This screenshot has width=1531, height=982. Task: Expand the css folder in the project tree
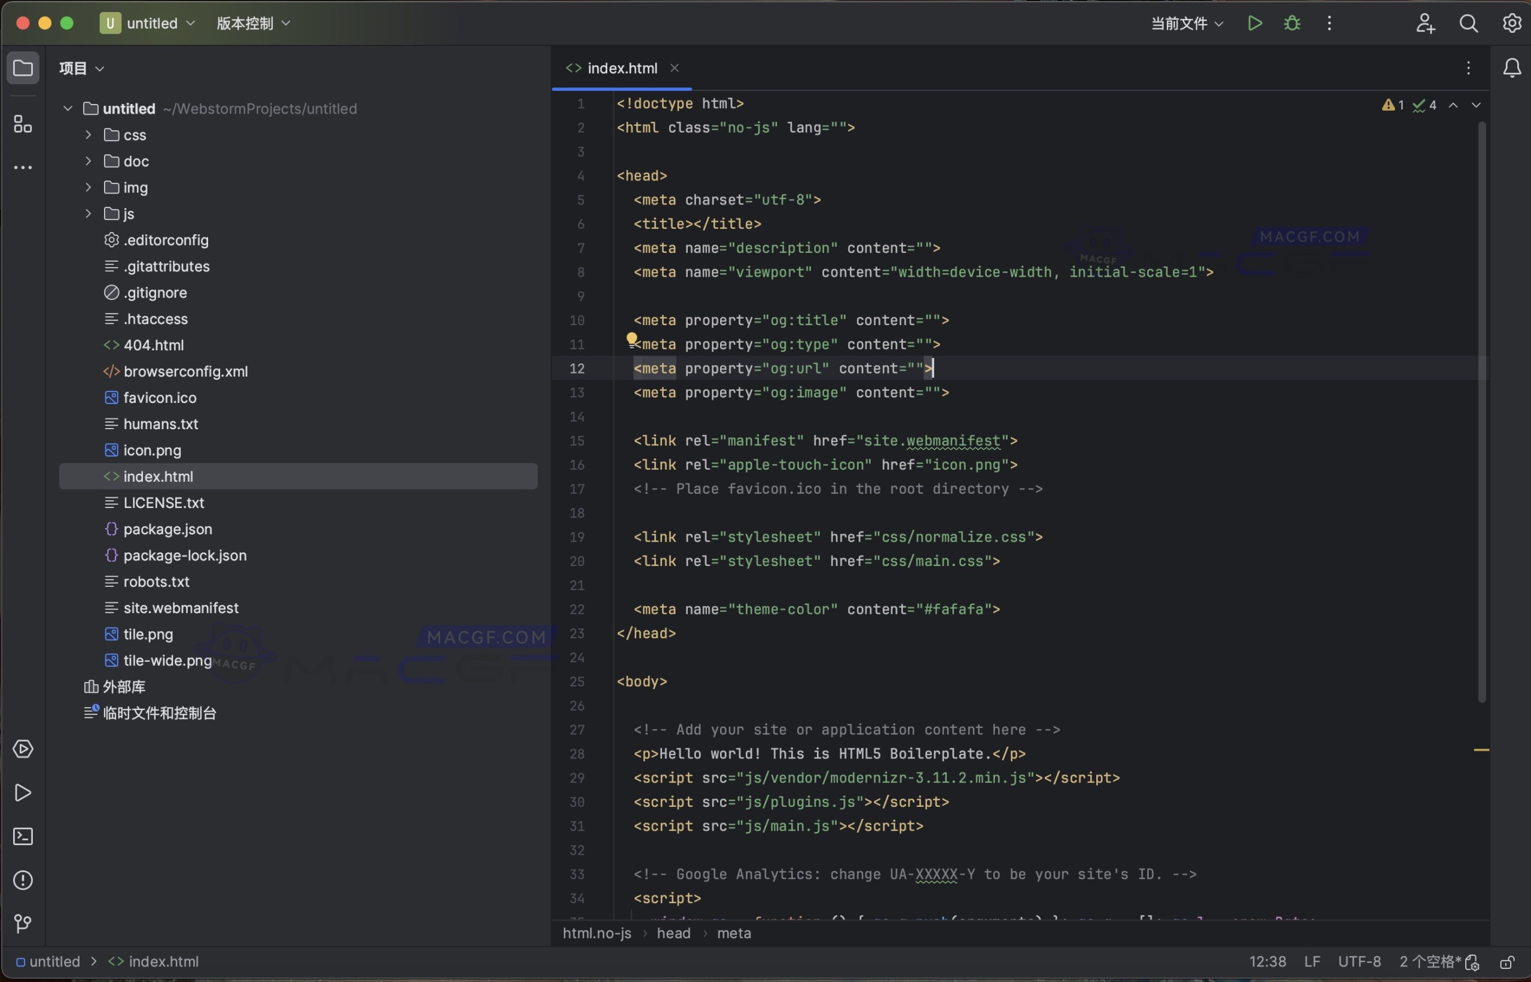click(88, 134)
